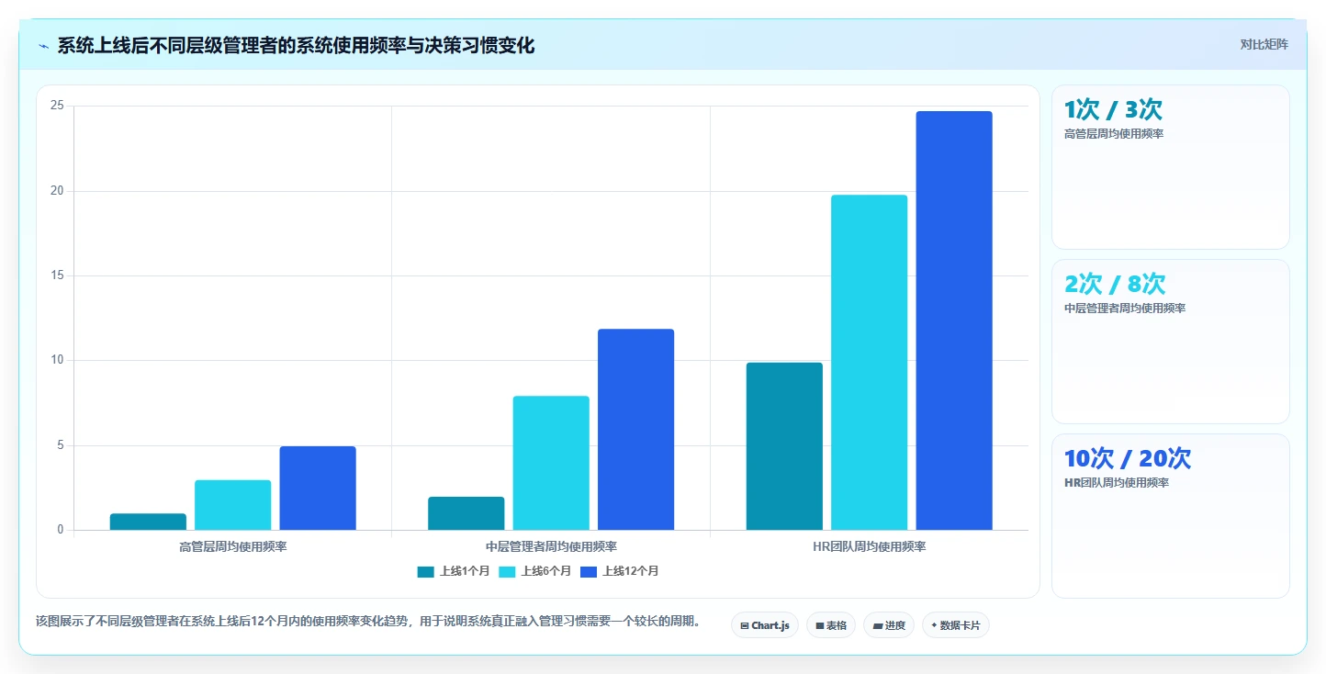Click the 2次 / 8次 card value

(1115, 285)
